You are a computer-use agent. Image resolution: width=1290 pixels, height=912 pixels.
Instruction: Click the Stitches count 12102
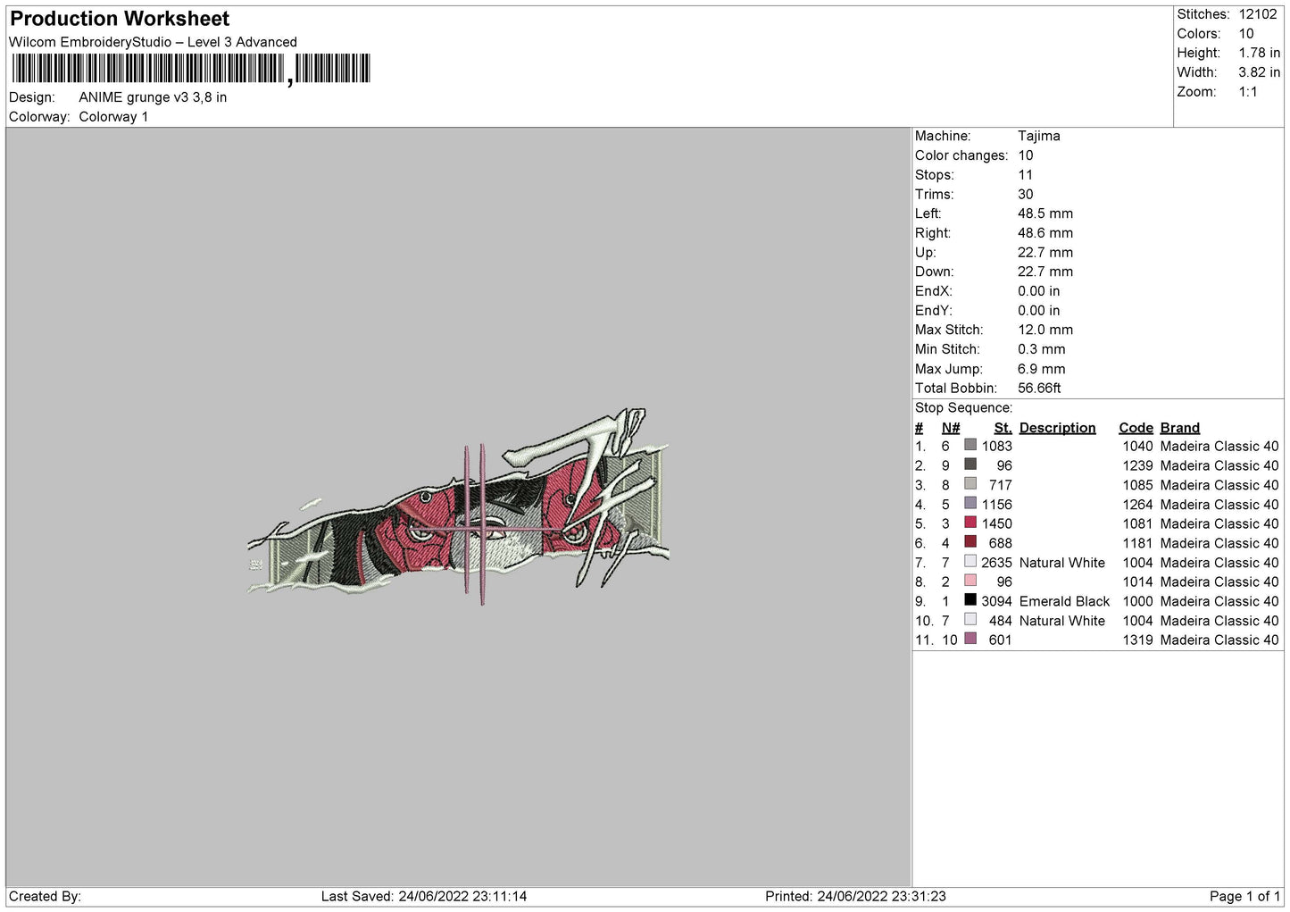tap(1258, 14)
